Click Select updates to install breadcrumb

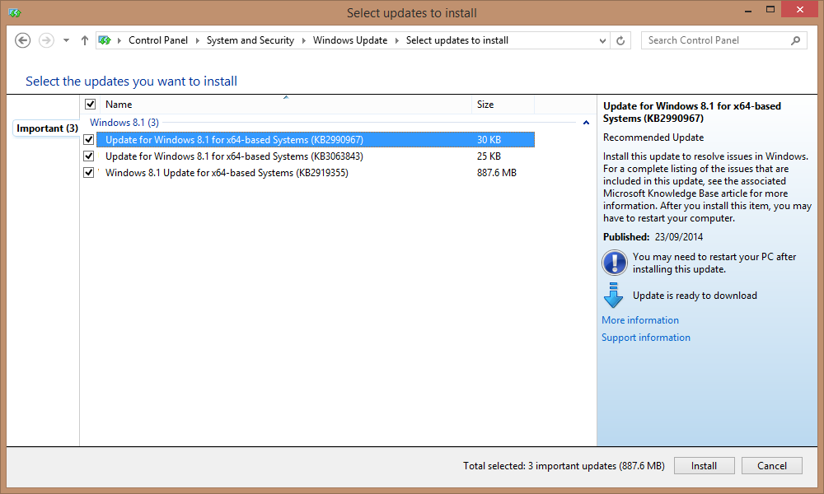point(457,40)
